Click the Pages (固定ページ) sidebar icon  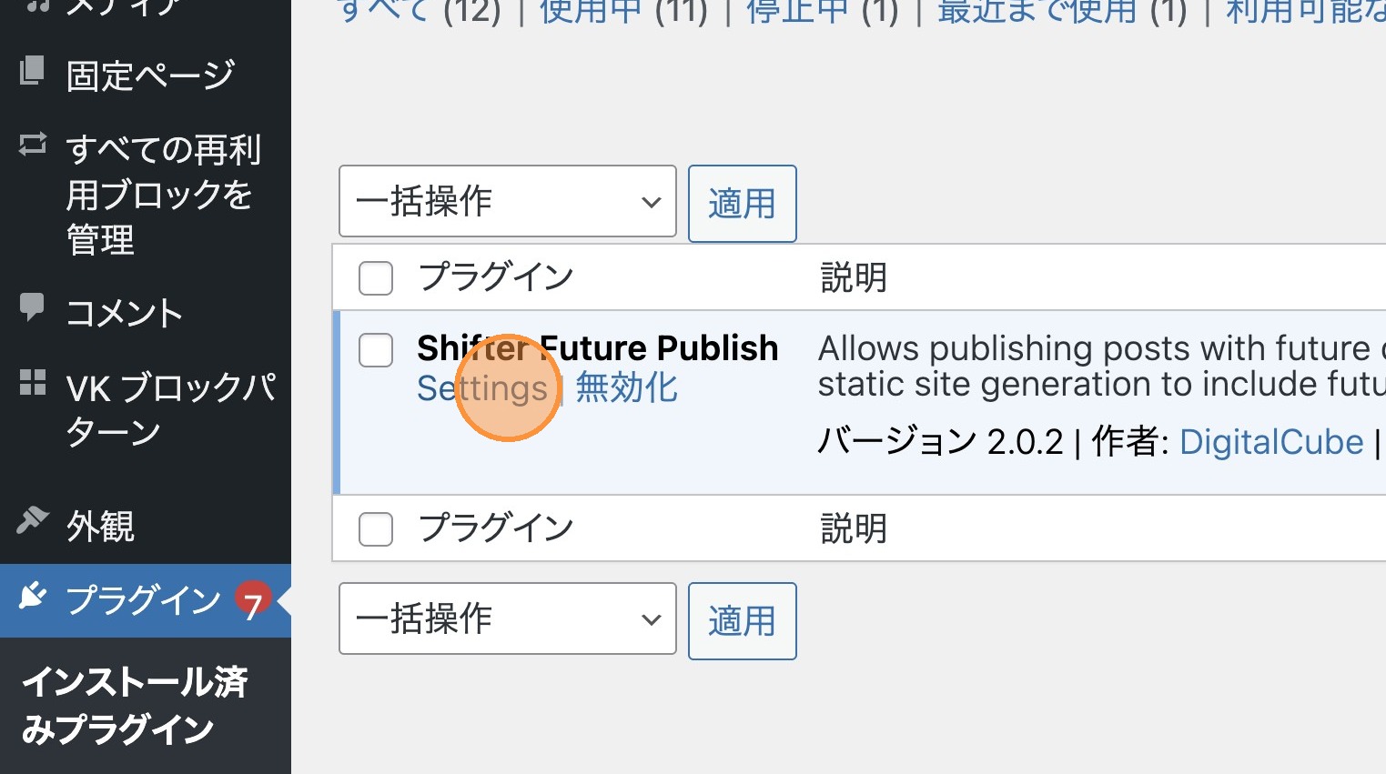(x=32, y=70)
